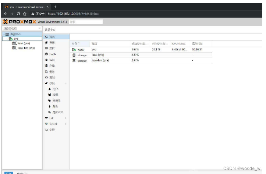
Task: Select local-lvm (pve) storage in the resource tree
Action: point(22,48)
